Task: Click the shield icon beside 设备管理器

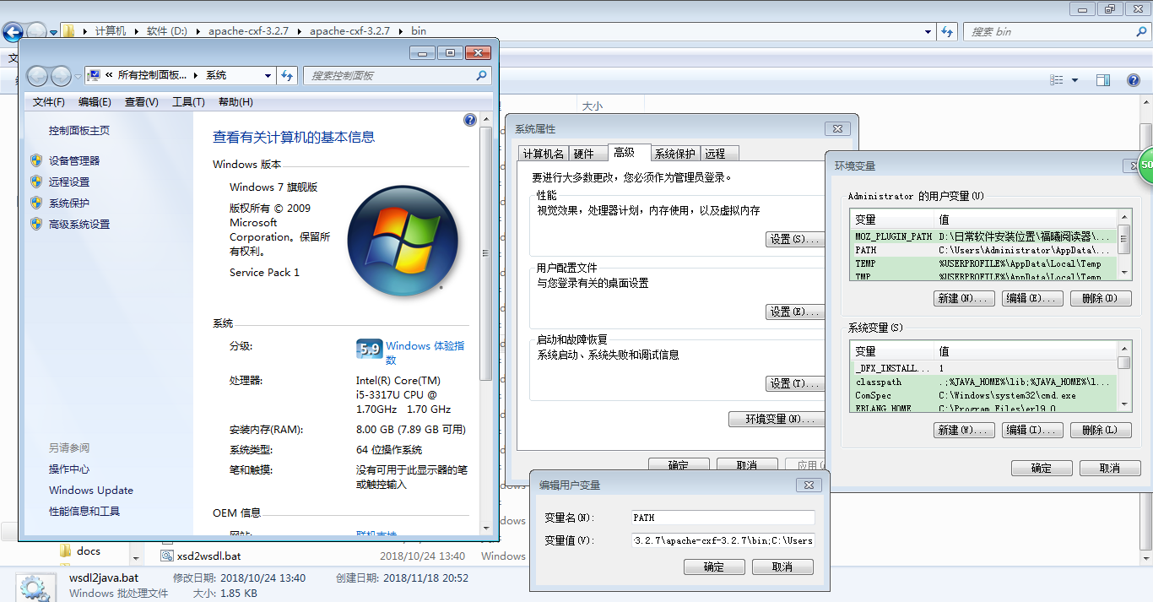Action: (36, 160)
